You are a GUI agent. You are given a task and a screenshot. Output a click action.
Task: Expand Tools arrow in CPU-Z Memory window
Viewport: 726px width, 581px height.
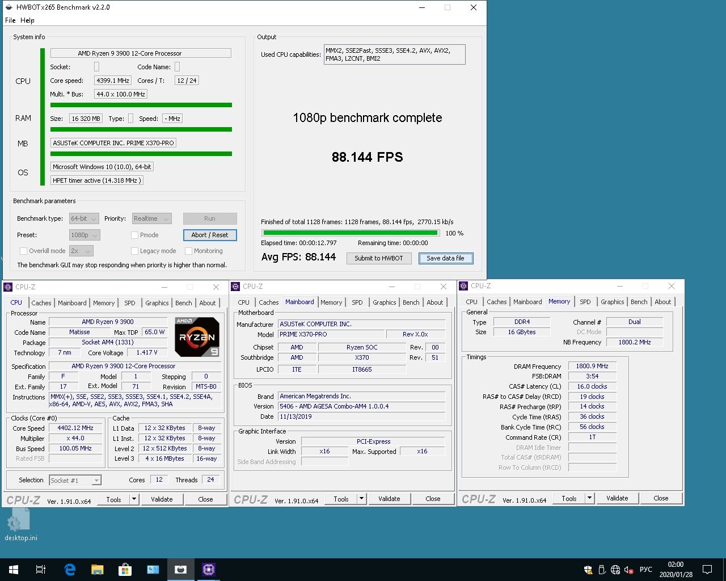click(x=589, y=498)
